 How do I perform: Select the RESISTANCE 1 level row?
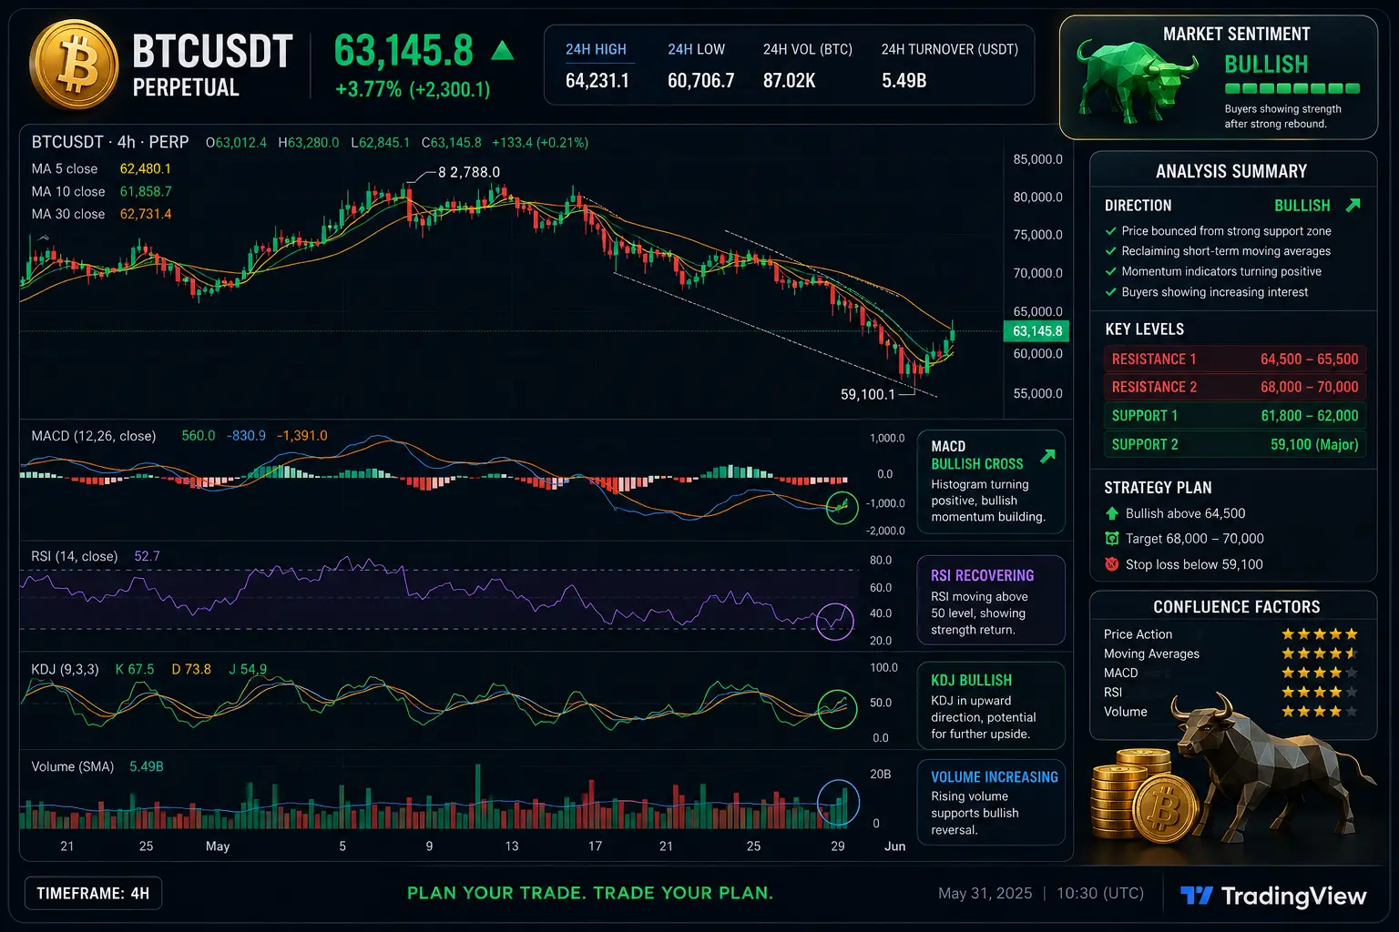pos(1235,360)
